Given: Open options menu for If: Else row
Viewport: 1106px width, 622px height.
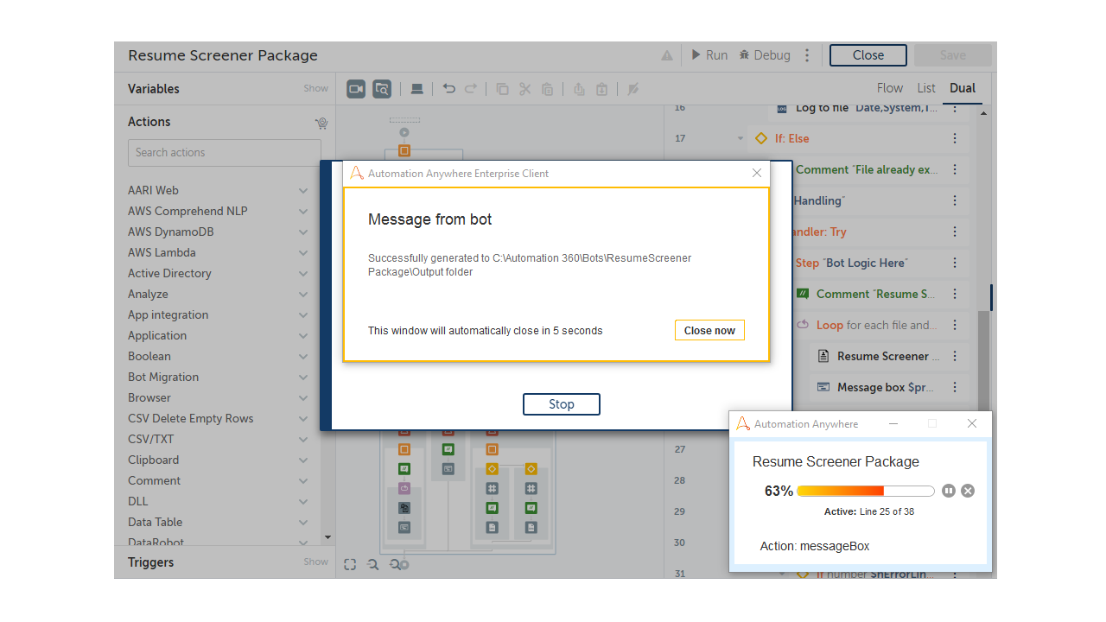Looking at the screenshot, I should coord(955,138).
